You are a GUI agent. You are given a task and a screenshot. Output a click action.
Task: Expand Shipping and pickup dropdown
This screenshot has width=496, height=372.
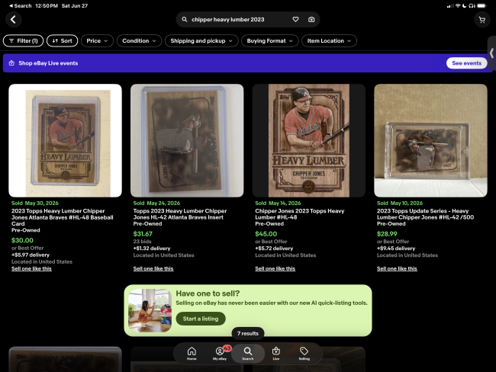(201, 40)
